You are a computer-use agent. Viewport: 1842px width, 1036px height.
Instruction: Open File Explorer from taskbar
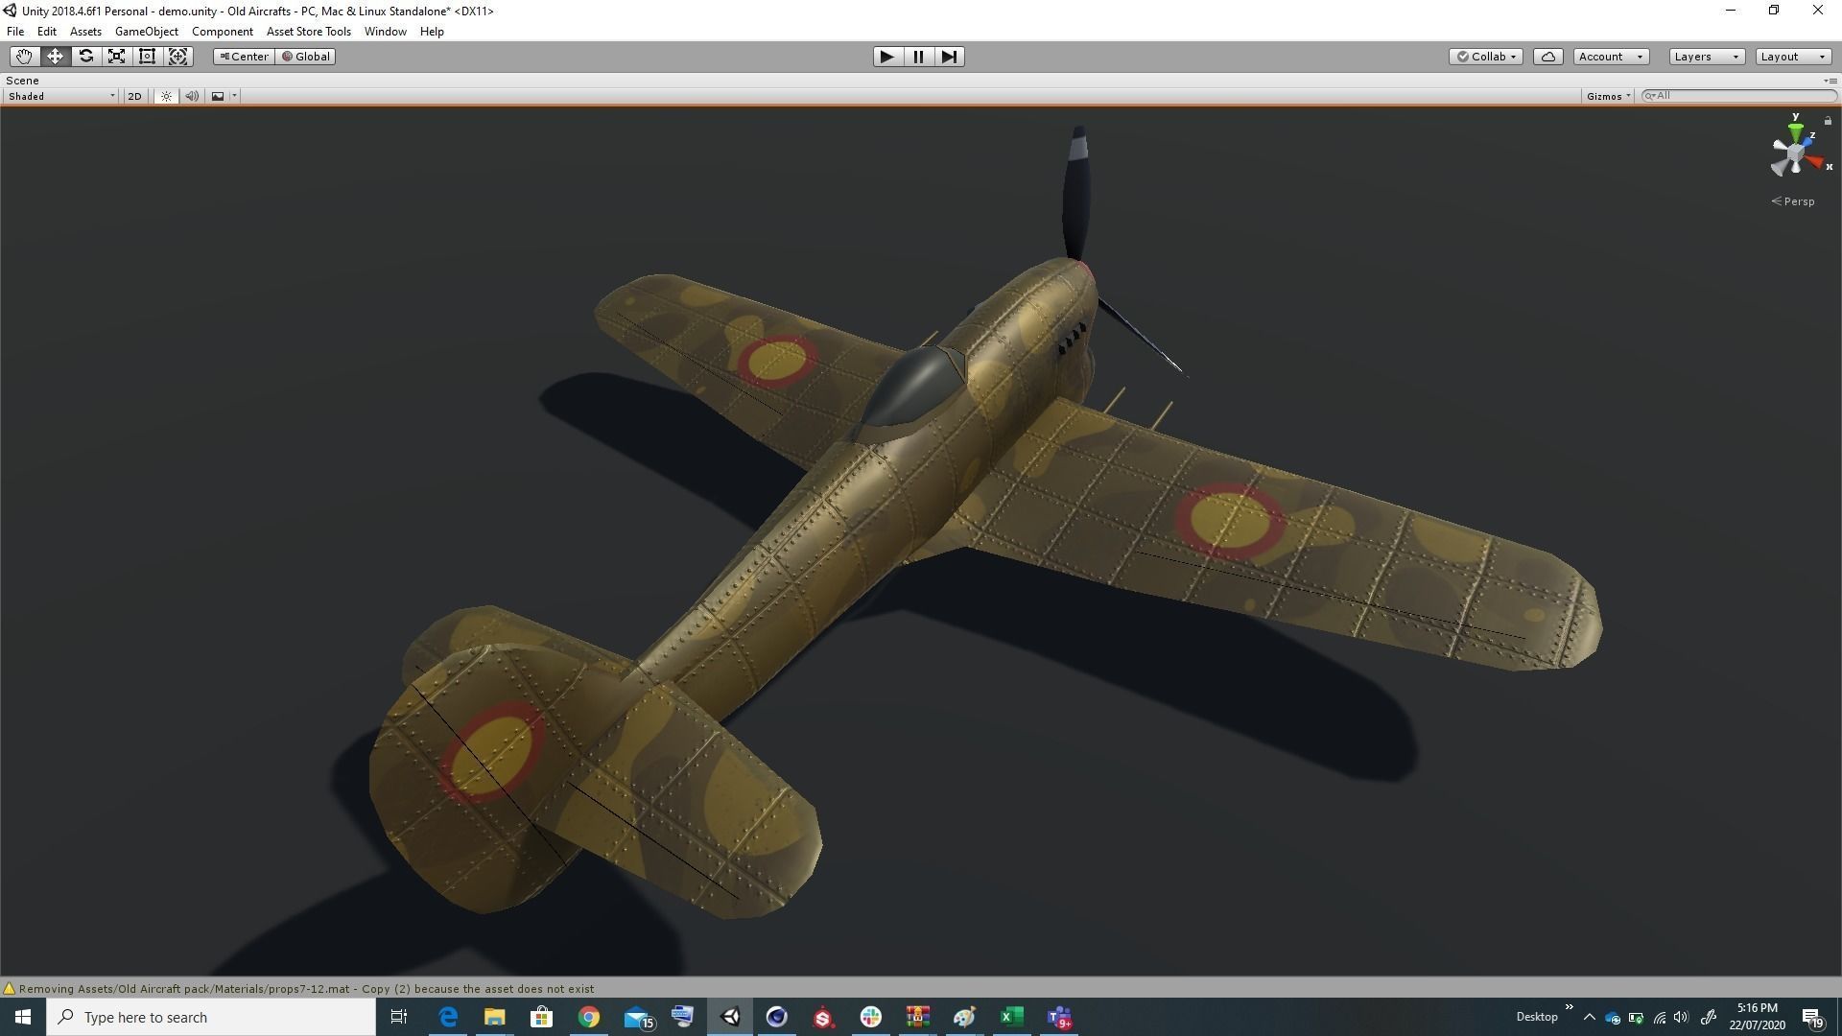click(494, 1017)
